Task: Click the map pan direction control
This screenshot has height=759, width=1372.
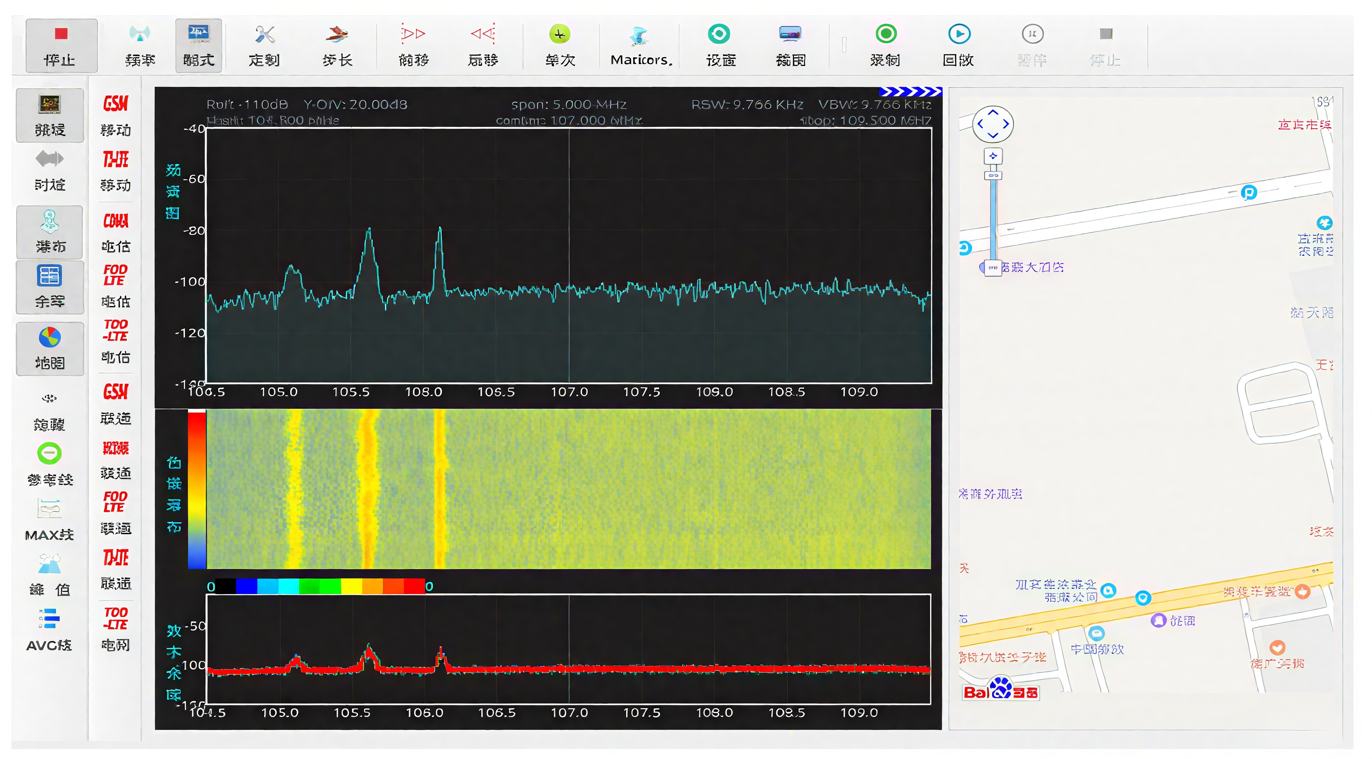Action: point(993,124)
